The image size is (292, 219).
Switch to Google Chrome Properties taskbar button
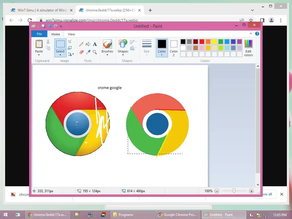pyautogui.click(x=178, y=215)
